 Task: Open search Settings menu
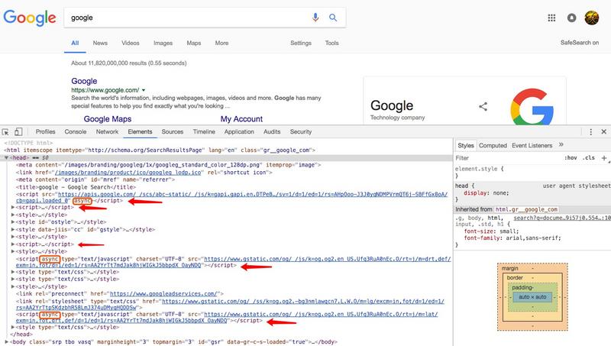(x=301, y=43)
